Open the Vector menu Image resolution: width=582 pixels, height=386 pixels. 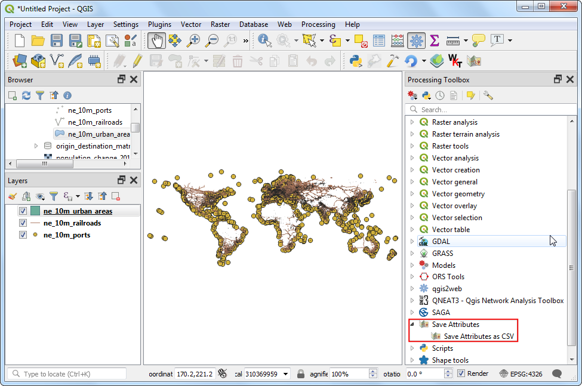tap(191, 24)
